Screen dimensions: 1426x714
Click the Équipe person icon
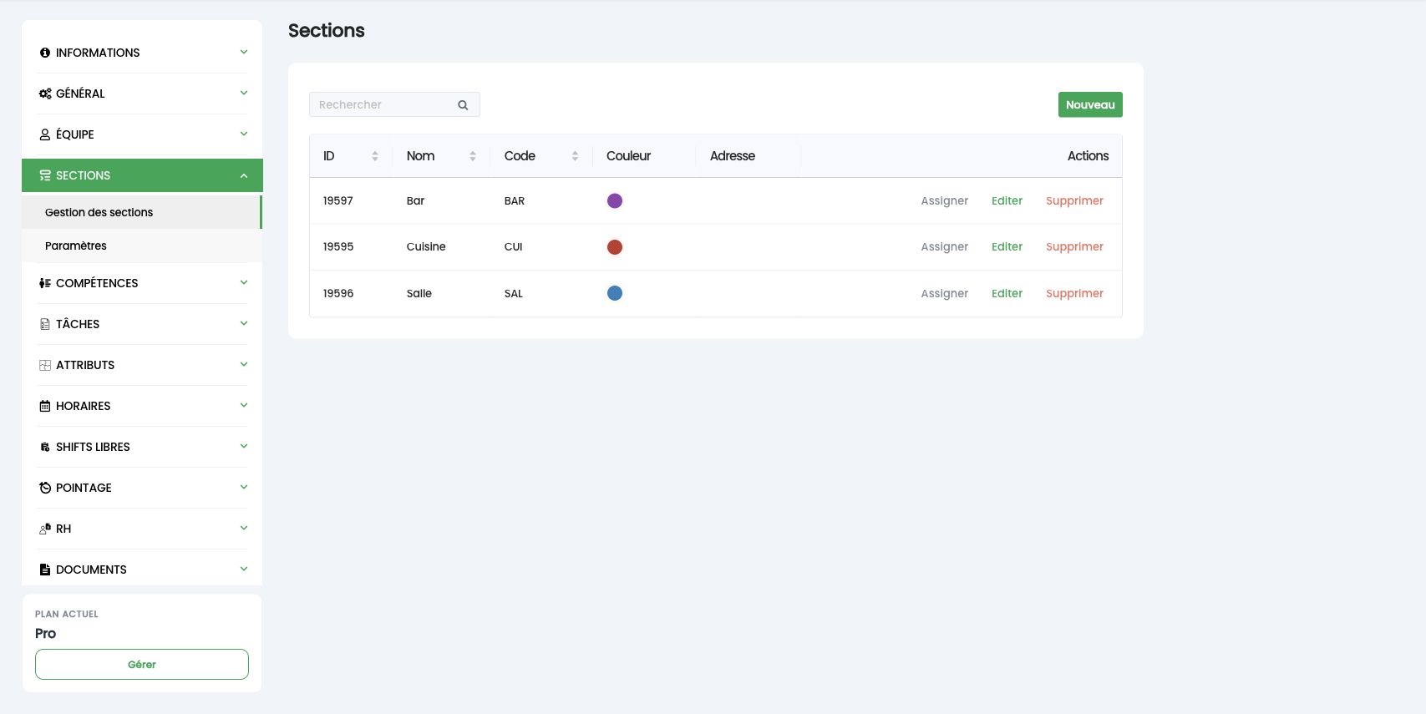click(45, 134)
